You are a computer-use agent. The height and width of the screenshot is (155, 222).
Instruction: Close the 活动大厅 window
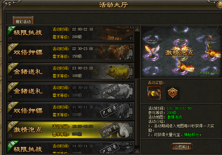[x=220, y=5]
